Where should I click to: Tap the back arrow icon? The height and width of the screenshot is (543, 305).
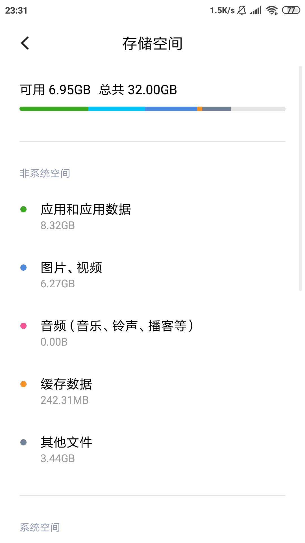point(25,43)
